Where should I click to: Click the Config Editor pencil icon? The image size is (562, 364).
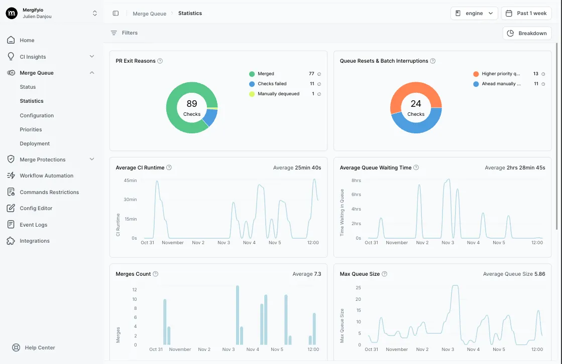(x=11, y=208)
